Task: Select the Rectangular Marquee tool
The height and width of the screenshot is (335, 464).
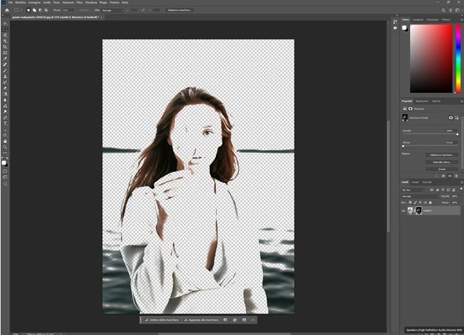Action: pos(5,29)
